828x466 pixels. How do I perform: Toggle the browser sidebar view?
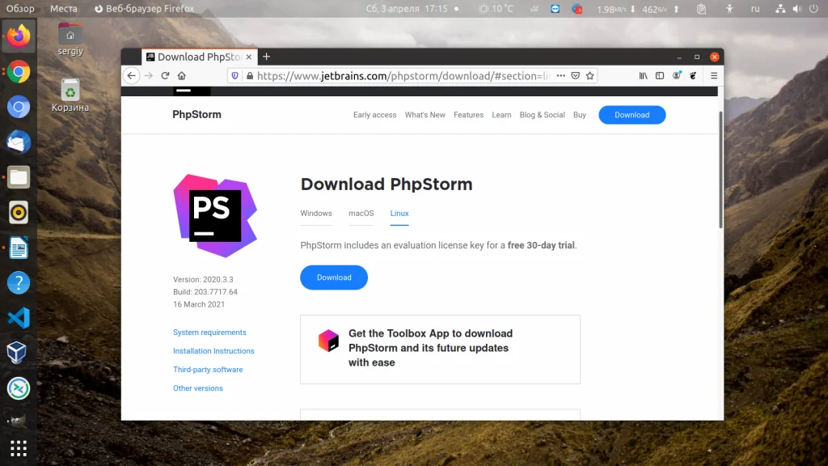pyautogui.click(x=660, y=75)
